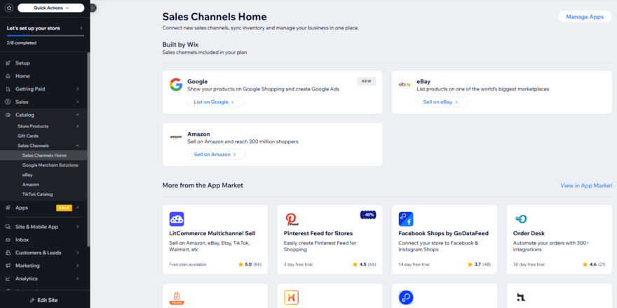Image resolution: width=617 pixels, height=308 pixels.
Task: Open the Quick Actions dropdown
Action: [50, 8]
